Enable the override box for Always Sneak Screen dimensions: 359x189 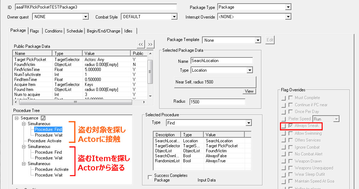[x=283, y=126]
